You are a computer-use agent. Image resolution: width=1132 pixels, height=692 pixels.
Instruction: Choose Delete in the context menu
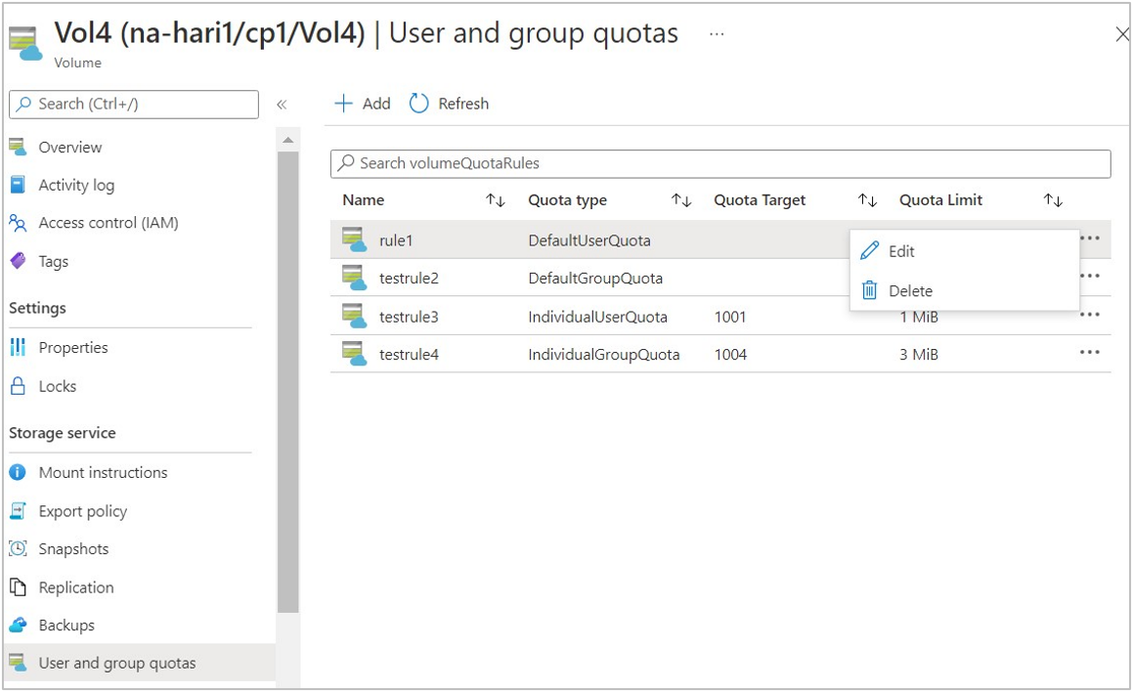tap(965, 290)
